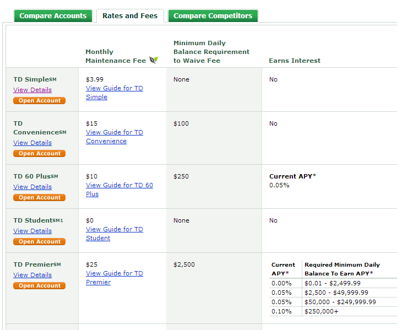
Task: Click the TD Simple account name
Action: pos(35,79)
